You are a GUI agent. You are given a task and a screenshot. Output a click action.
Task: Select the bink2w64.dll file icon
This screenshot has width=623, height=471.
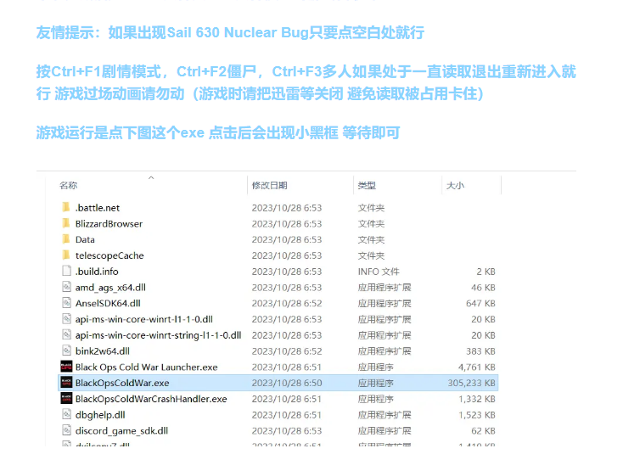pos(66,350)
